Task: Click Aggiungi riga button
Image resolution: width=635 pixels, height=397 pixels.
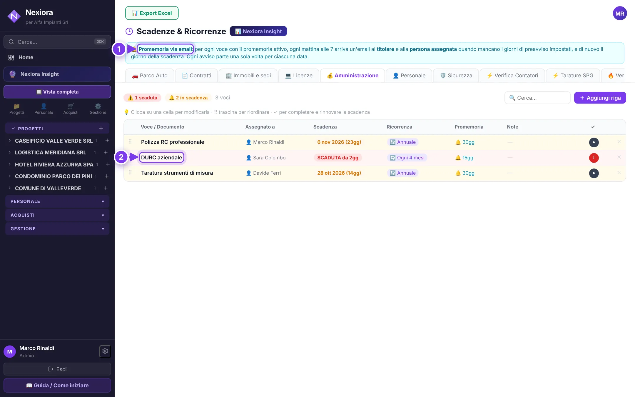Action: click(600, 98)
